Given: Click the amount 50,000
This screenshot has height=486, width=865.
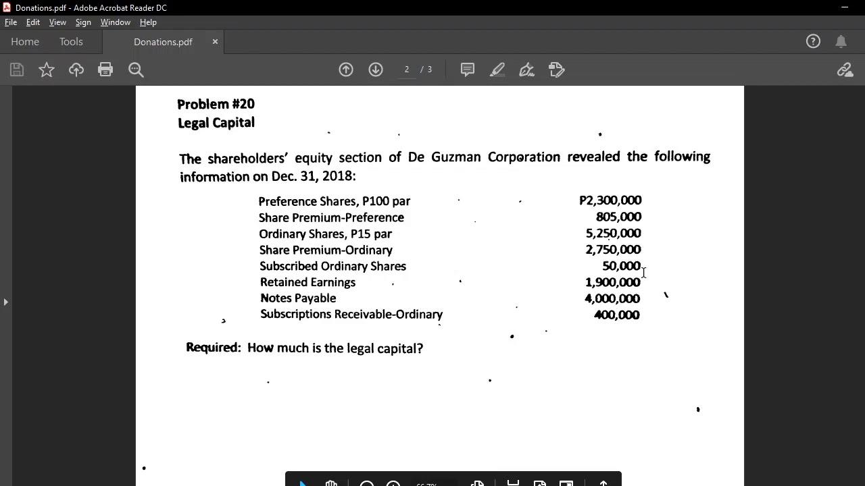Looking at the screenshot, I should tap(621, 266).
